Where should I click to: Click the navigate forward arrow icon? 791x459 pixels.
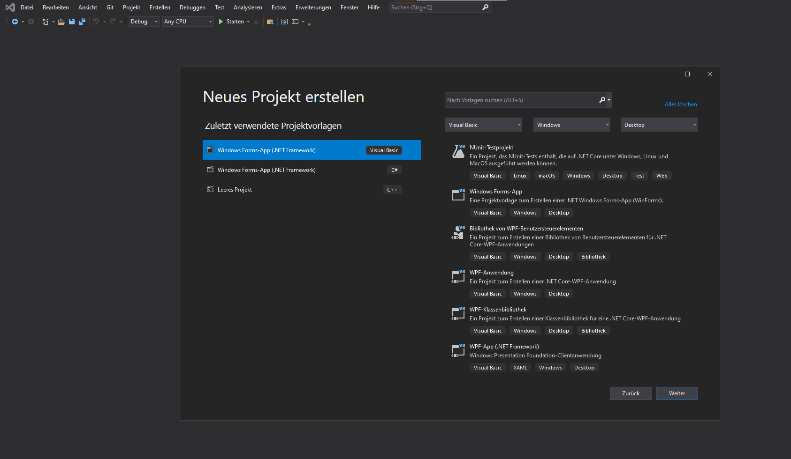tap(31, 22)
